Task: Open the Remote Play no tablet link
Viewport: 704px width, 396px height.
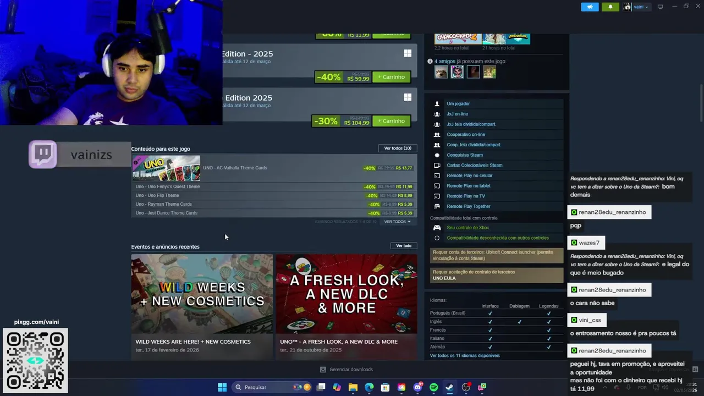Action: point(469,186)
